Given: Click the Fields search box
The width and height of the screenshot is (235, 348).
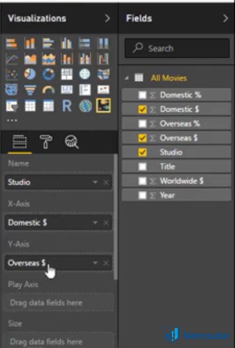Looking at the screenshot, I should (x=177, y=48).
